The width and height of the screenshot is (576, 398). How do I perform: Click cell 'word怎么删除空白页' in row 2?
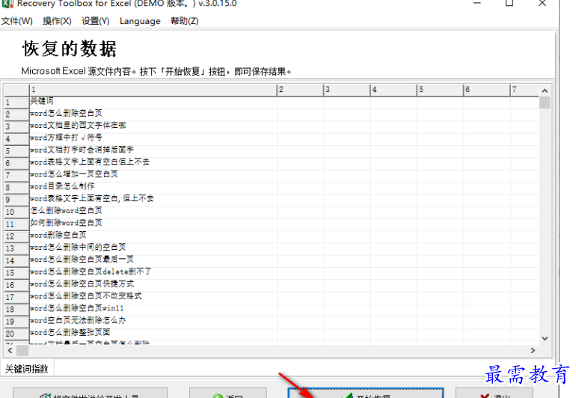point(153,114)
